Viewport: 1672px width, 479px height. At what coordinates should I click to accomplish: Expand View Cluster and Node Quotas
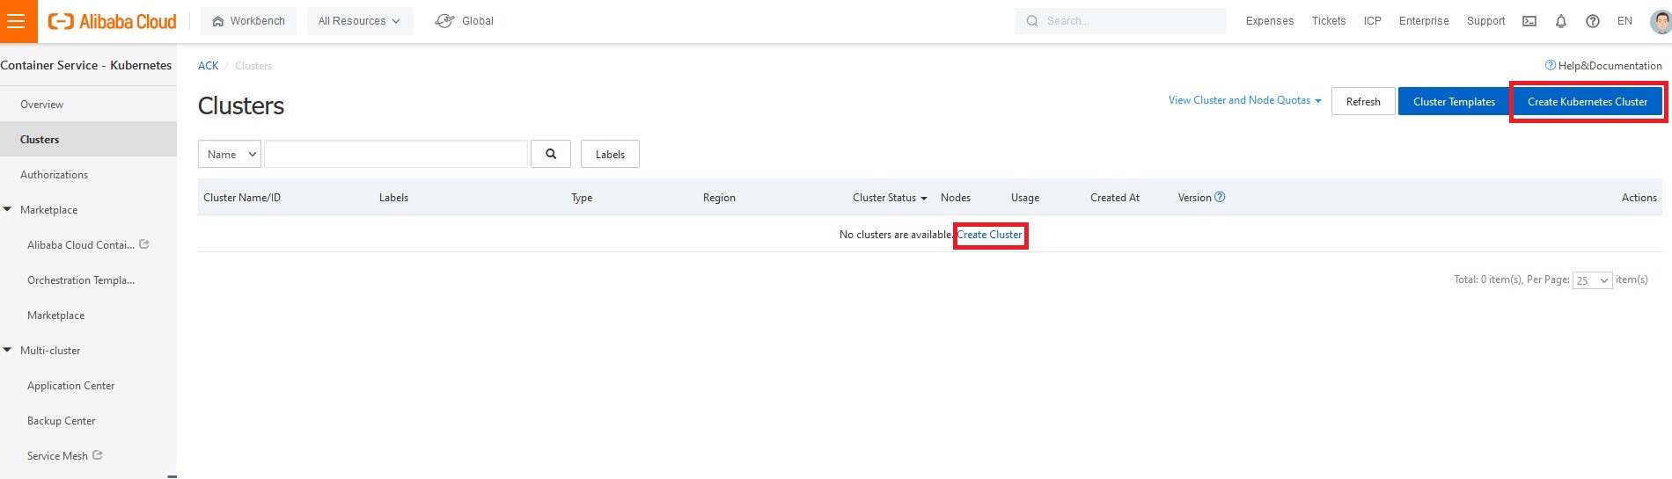point(1245,100)
